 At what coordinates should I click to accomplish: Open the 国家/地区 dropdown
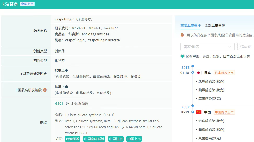click(207, 47)
